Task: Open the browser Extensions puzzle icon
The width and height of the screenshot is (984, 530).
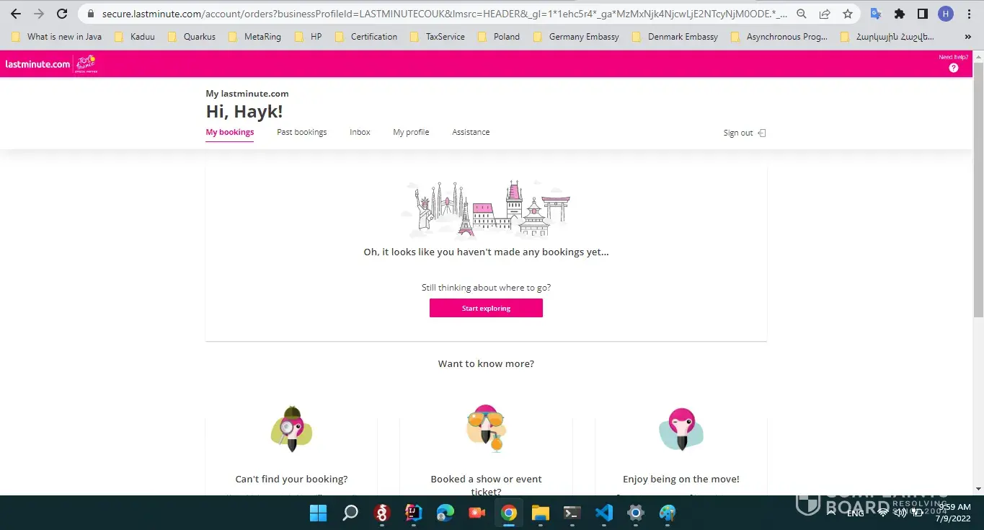Action: (899, 14)
